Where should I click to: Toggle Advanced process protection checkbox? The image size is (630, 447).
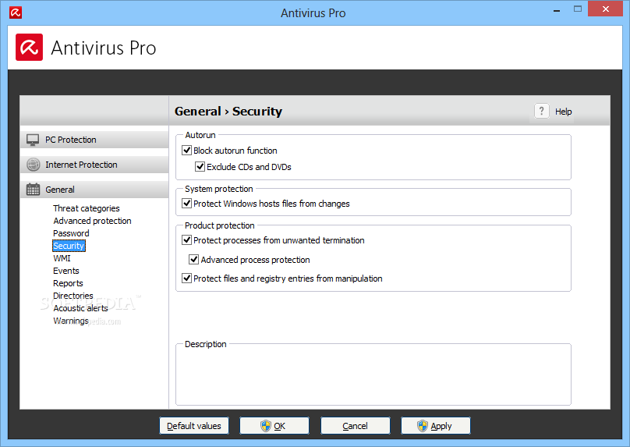pos(193,260)
